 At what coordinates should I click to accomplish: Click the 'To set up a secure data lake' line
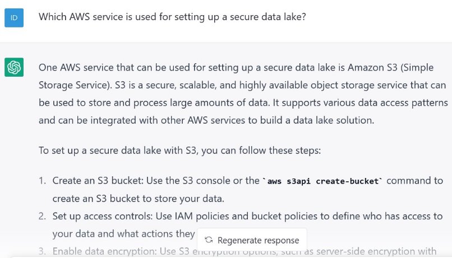coord(179,151)
